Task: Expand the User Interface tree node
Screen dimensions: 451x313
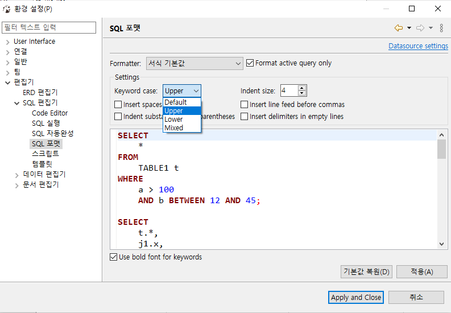Action: pyautogui.click(x=7, y=42)
